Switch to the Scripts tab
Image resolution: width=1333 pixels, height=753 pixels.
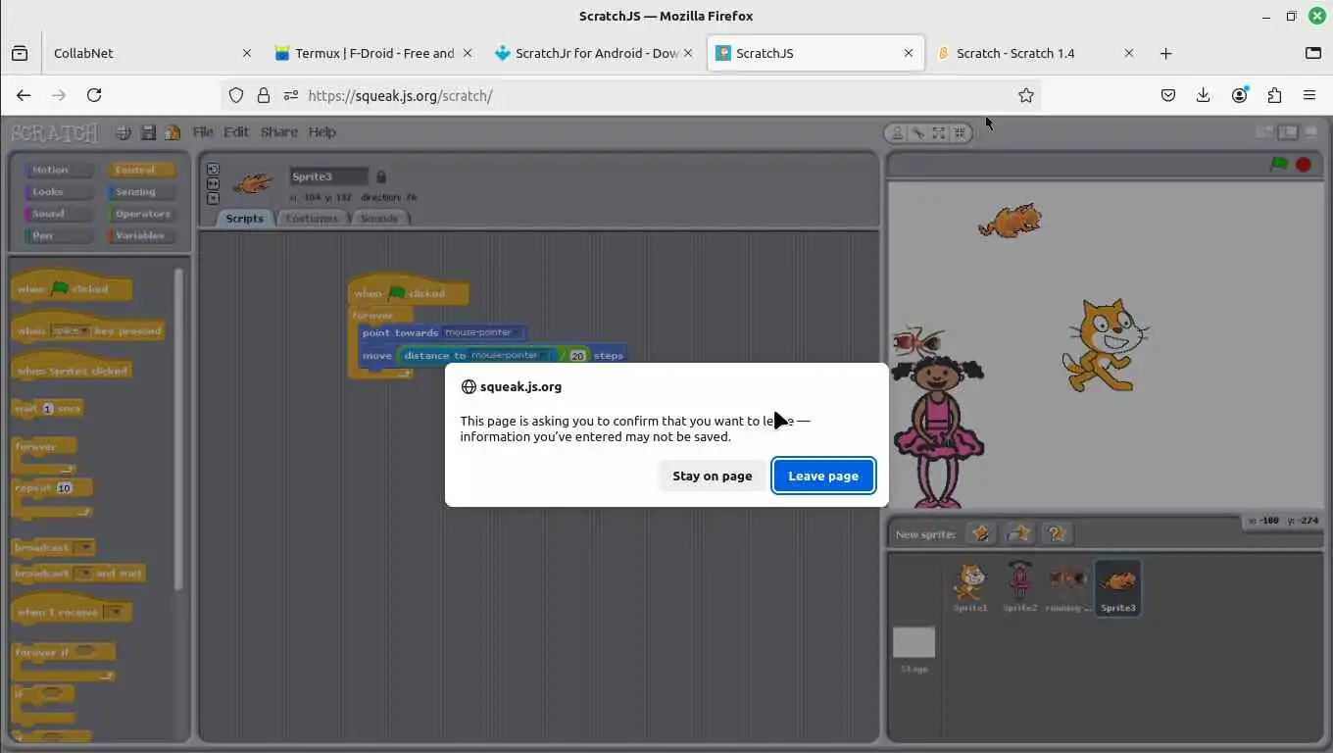click(244, 218)
